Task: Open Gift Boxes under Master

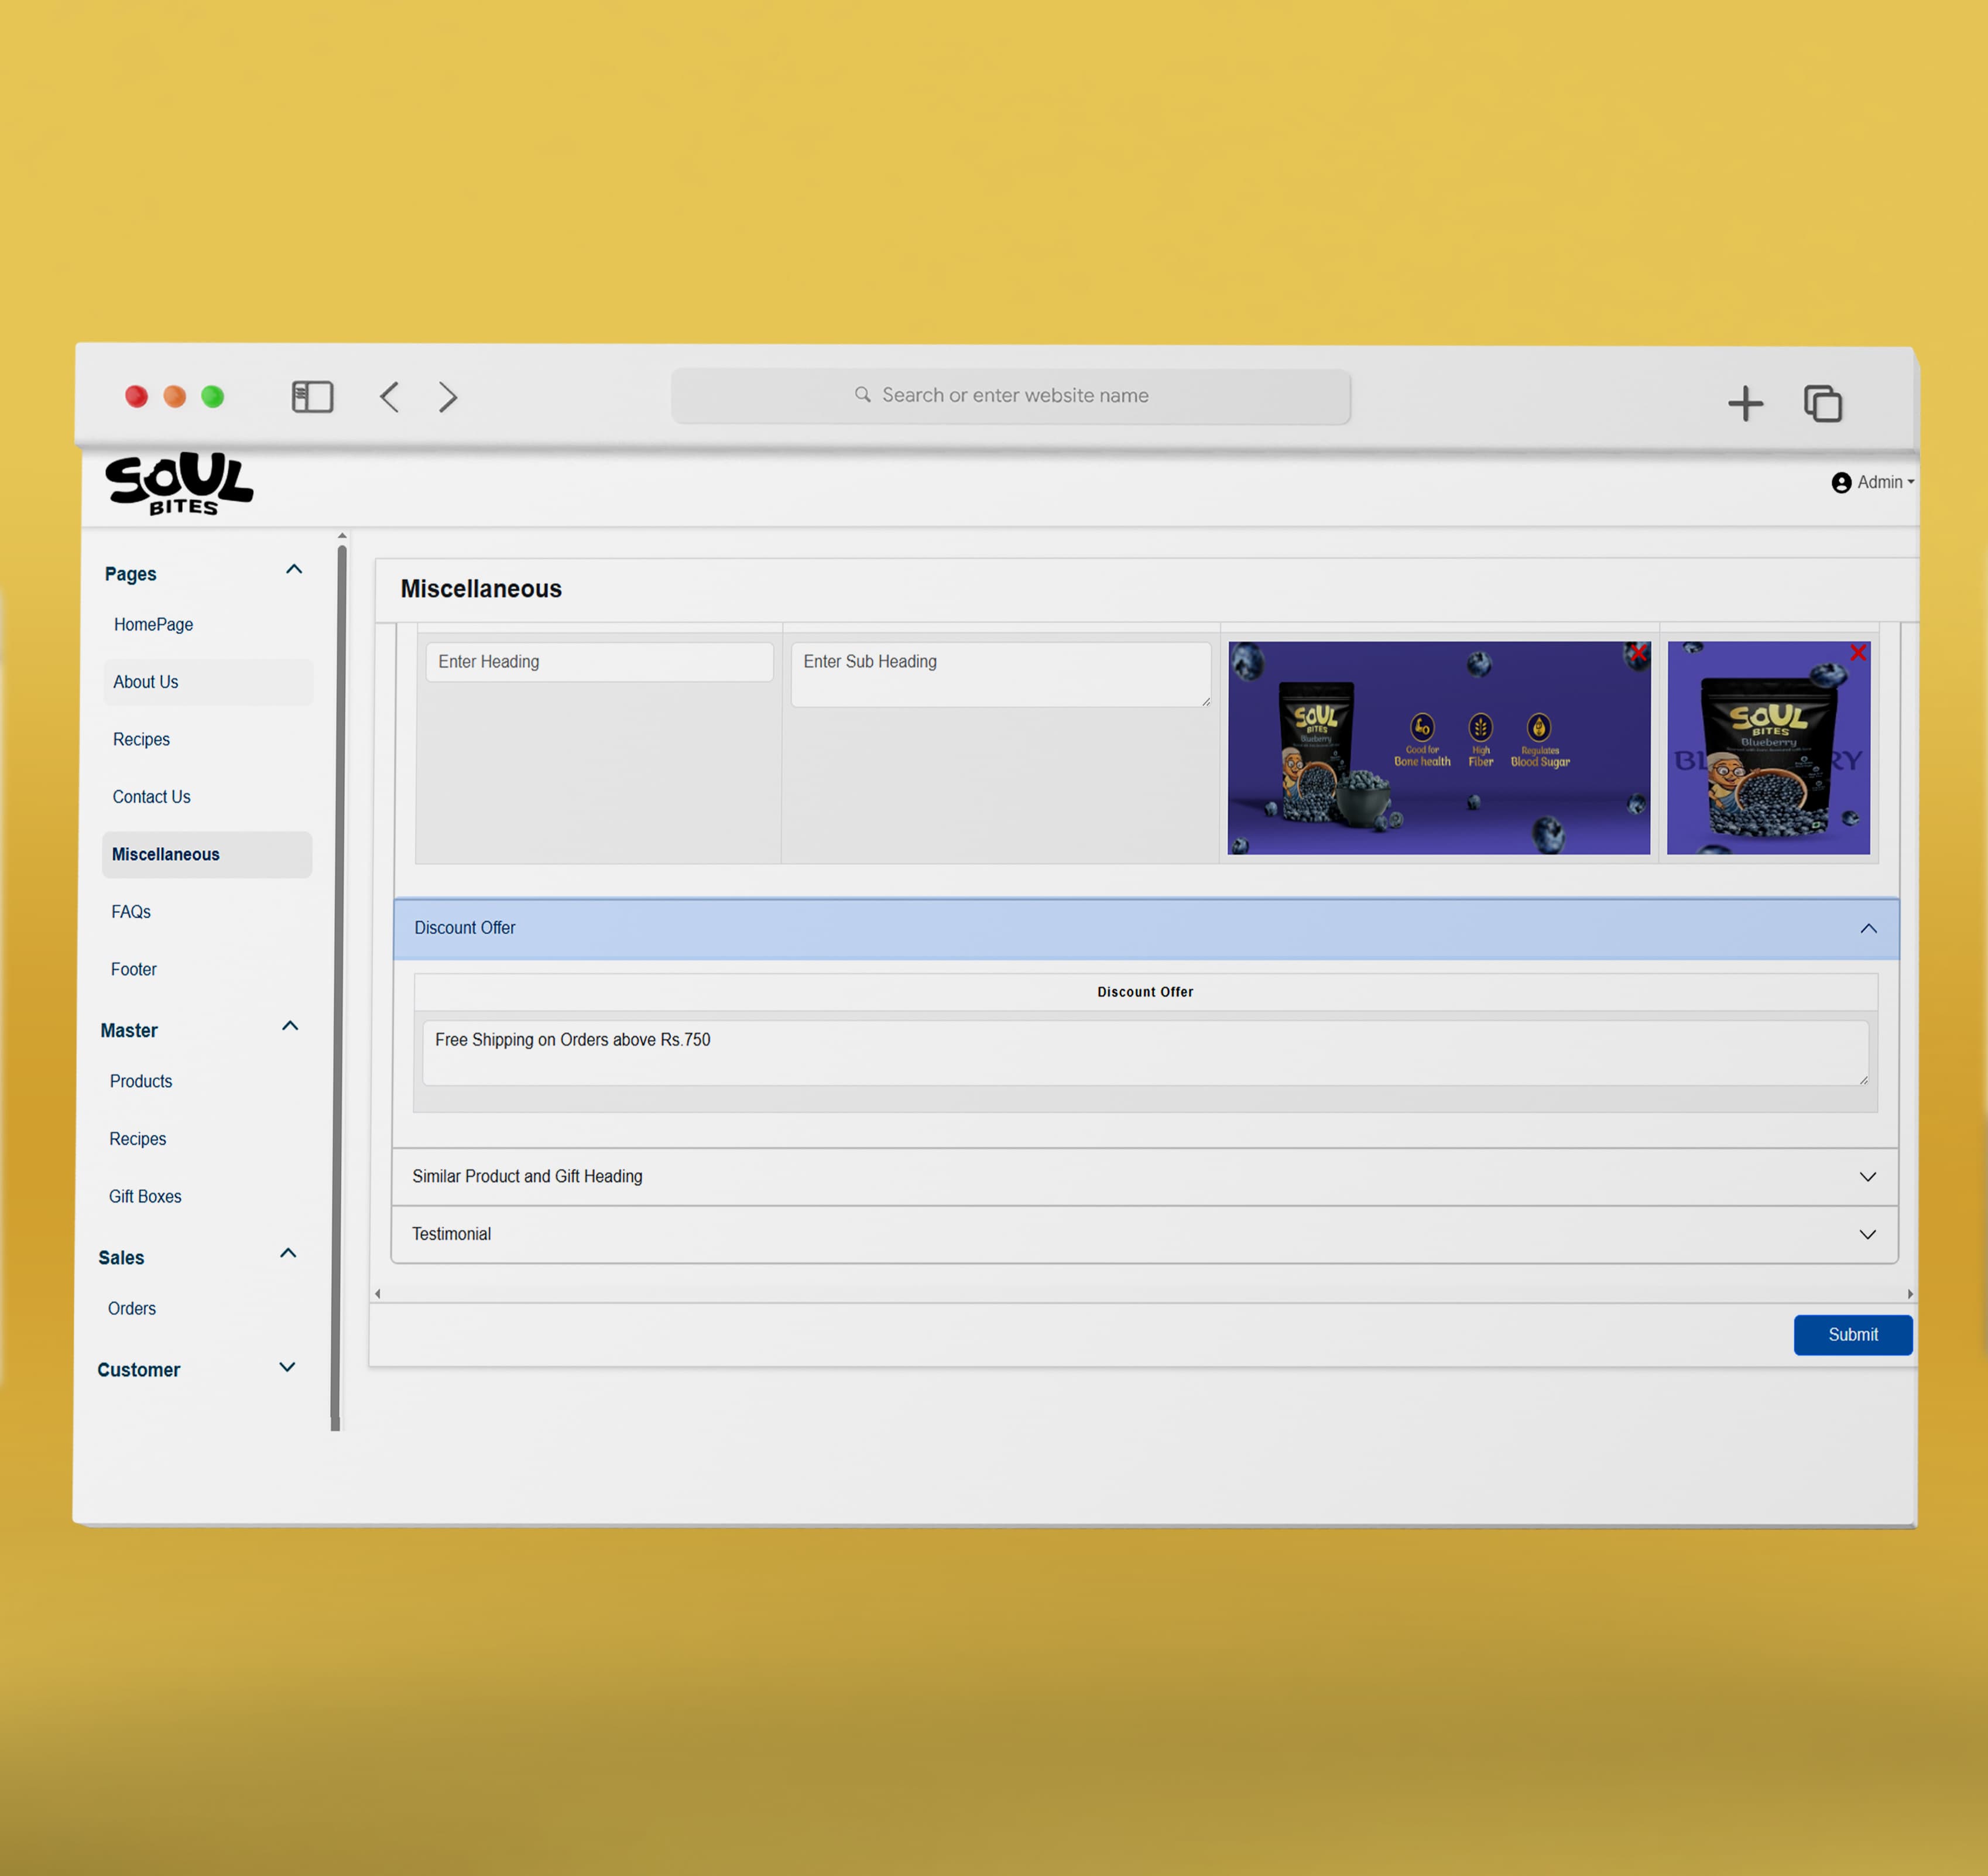Action: coord(145,1197)
